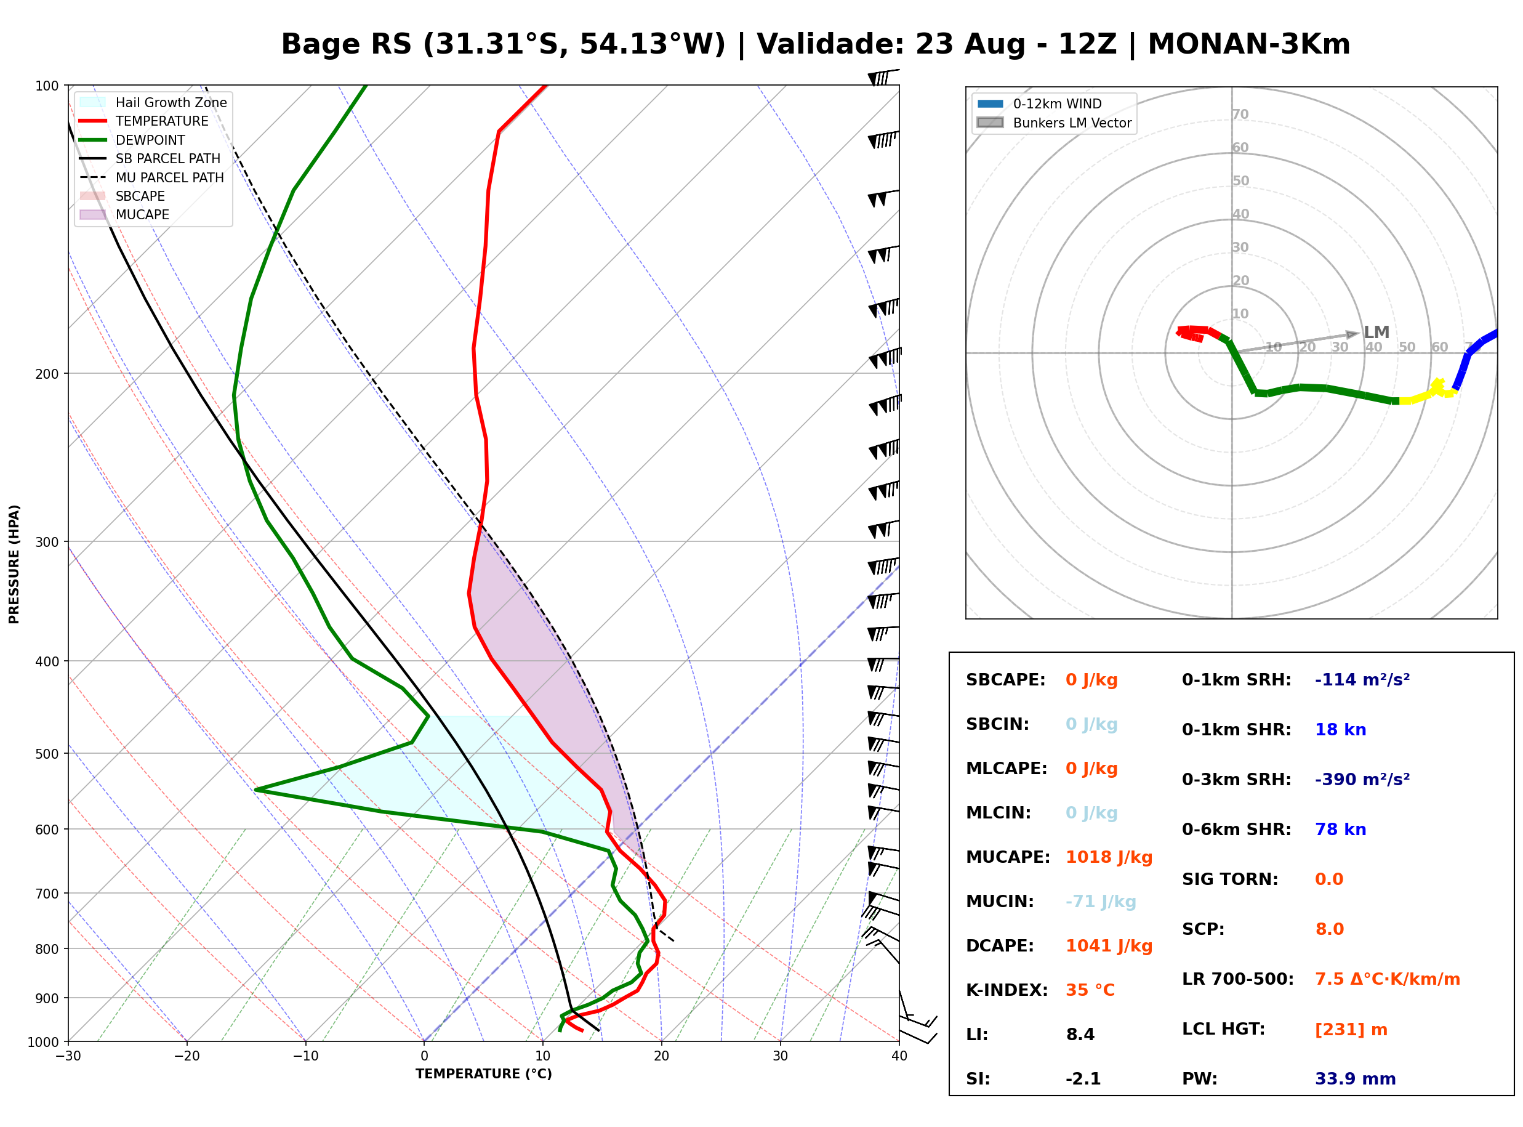
Task: Click the PRESSURE (HPA) axis label
Action: click(14, 564)
